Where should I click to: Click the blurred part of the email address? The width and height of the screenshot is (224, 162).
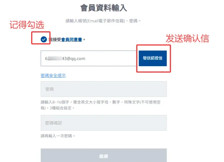pos(55,58)
